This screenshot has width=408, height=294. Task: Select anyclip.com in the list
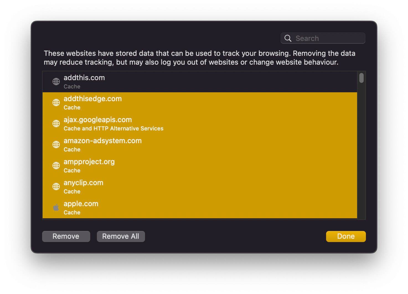[x=200, y=187]
